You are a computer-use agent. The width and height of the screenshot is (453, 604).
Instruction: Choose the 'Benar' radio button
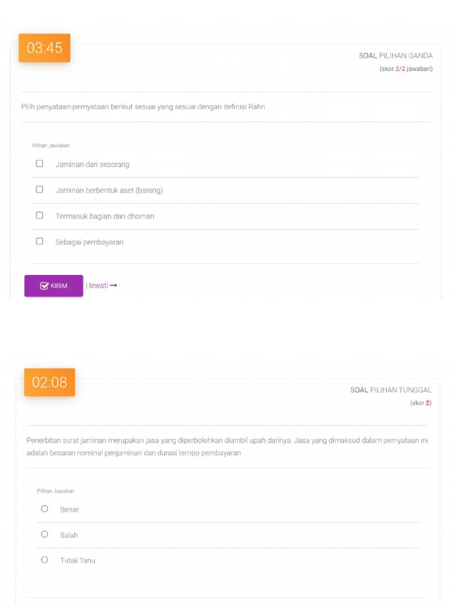click(44, 508)
